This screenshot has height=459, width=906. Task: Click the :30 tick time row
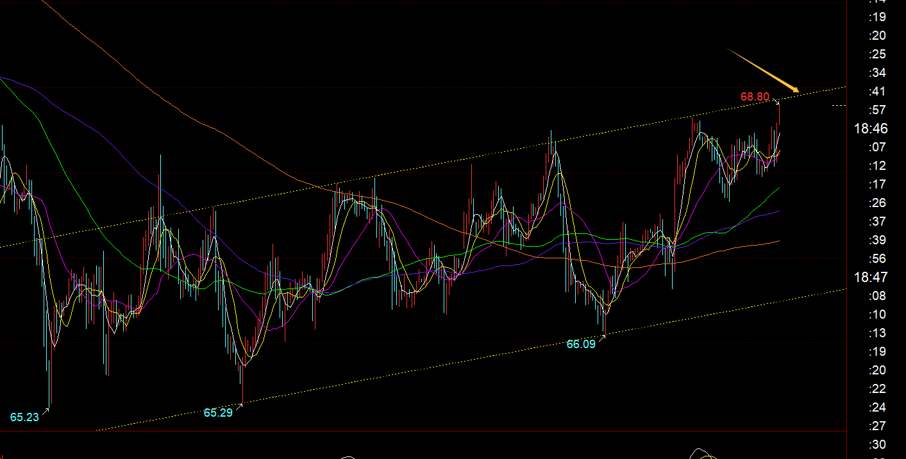pos(877,445)
